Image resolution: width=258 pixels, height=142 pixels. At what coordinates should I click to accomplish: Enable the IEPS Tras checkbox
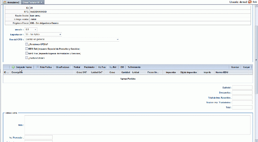(27, 53)
